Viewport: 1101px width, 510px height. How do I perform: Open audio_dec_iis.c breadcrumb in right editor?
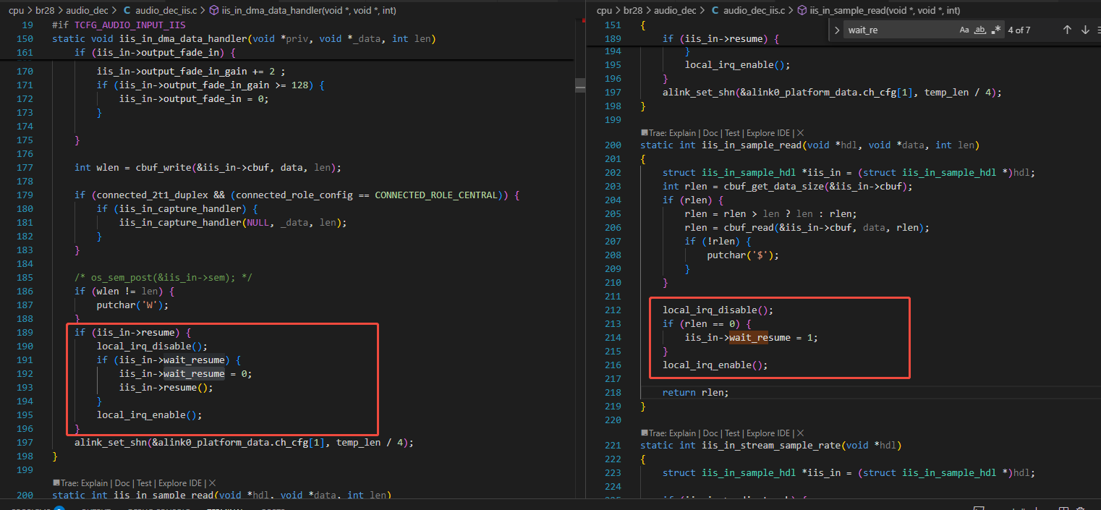(754, 11)
